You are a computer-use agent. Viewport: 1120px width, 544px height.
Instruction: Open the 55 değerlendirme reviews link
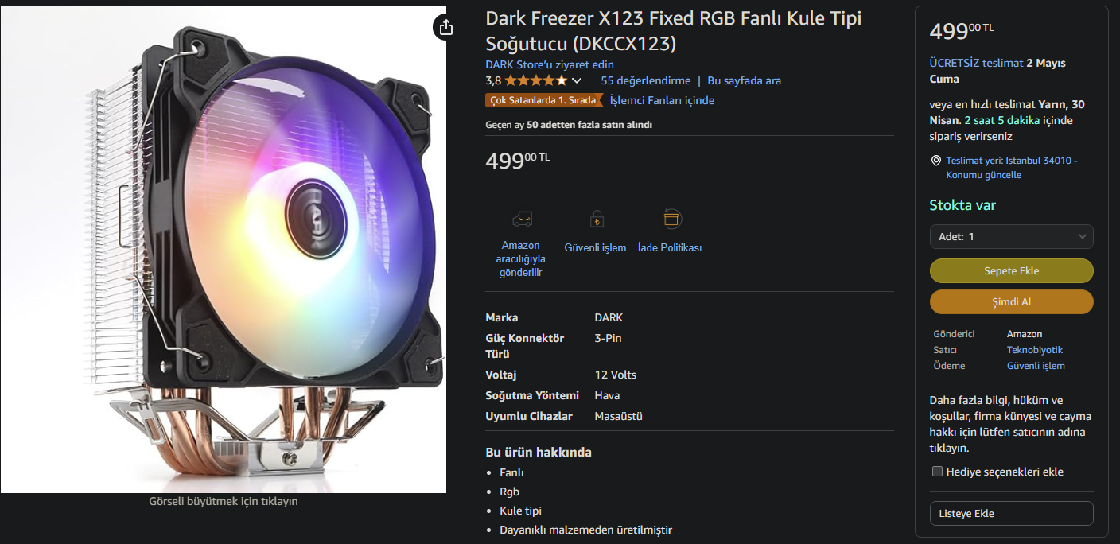click(646, 80)
